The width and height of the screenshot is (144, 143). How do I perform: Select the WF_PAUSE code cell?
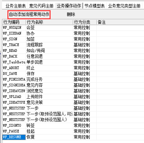[14, 131]
